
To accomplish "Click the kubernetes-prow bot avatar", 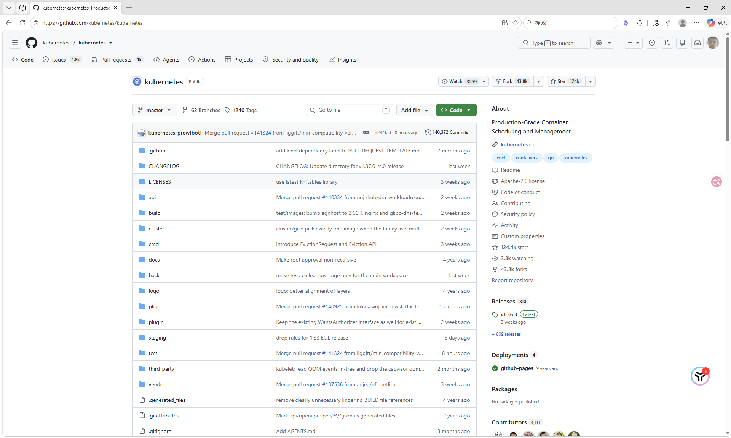I will (x=142, y=133).
